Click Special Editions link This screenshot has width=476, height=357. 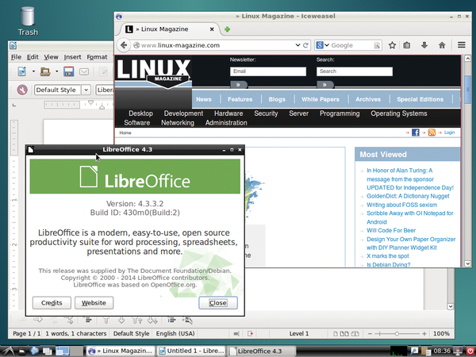pyautogui.click(x=420, y=99)
